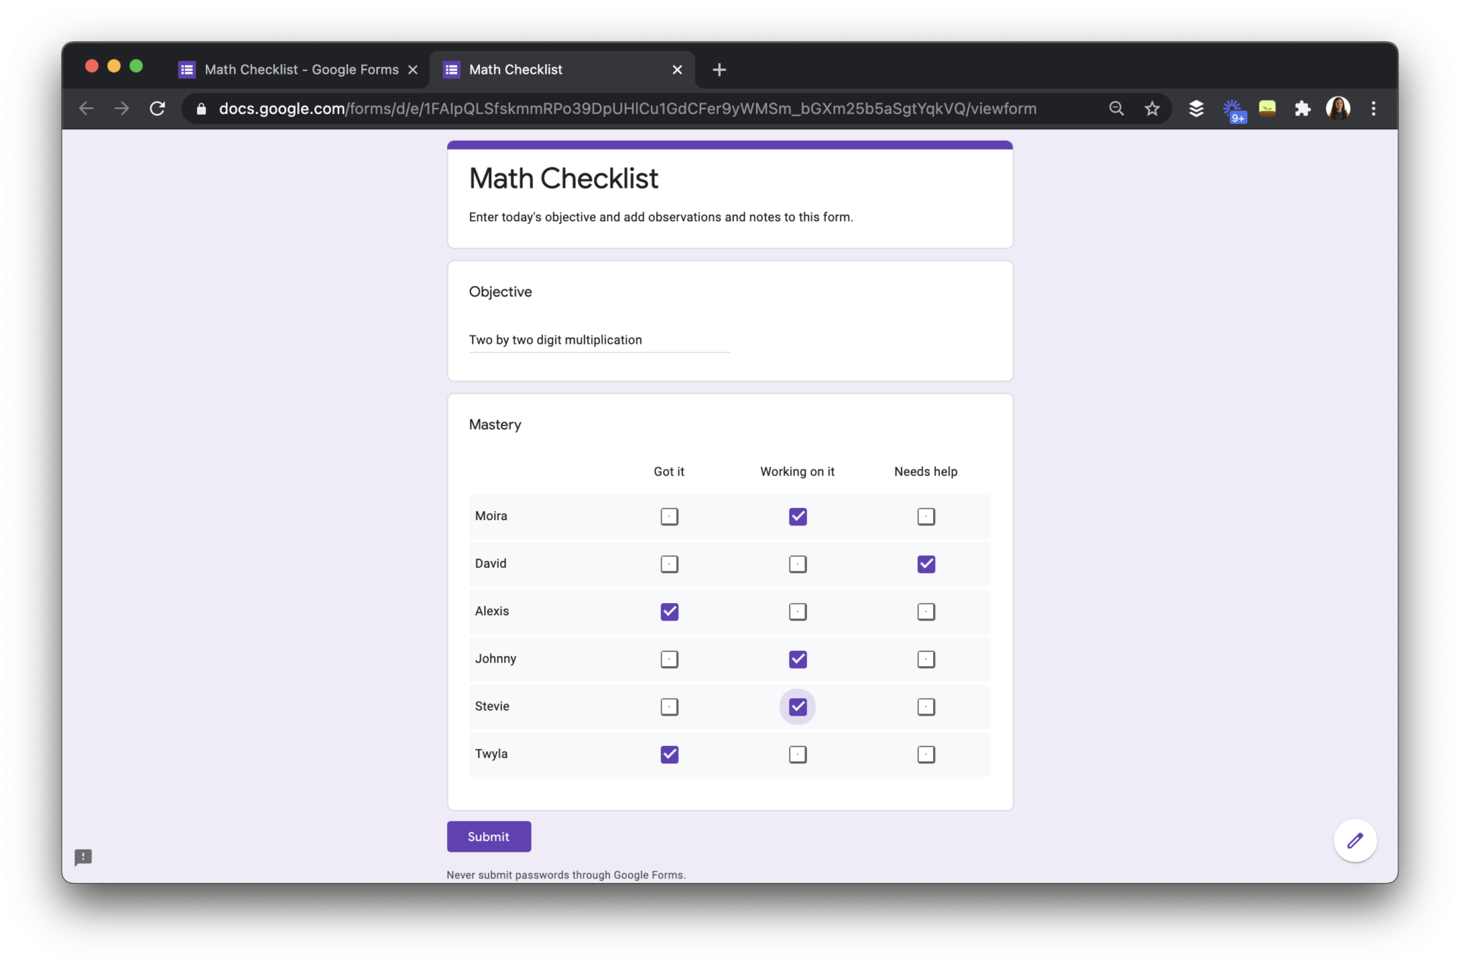1460x965 pixels.
Task: Click the address bar URL
Action: point(627,109)
